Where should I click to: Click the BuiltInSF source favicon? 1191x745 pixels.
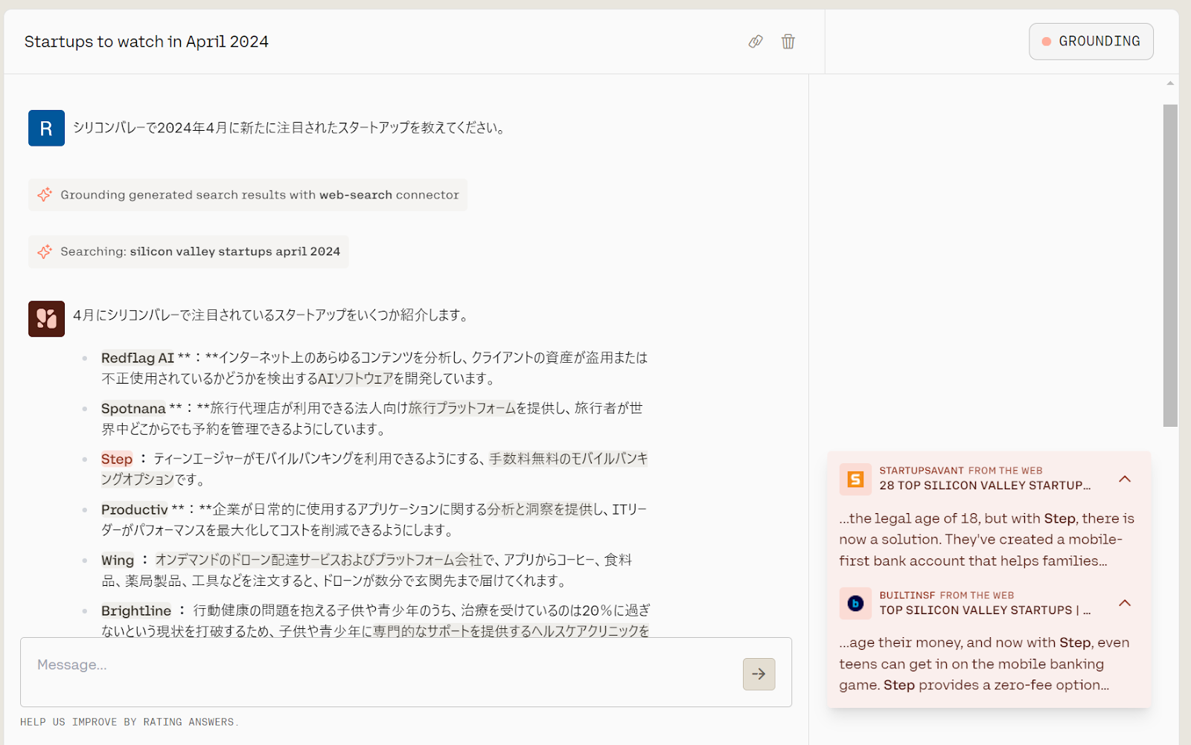pyautogui.click(x=855, y=603)
